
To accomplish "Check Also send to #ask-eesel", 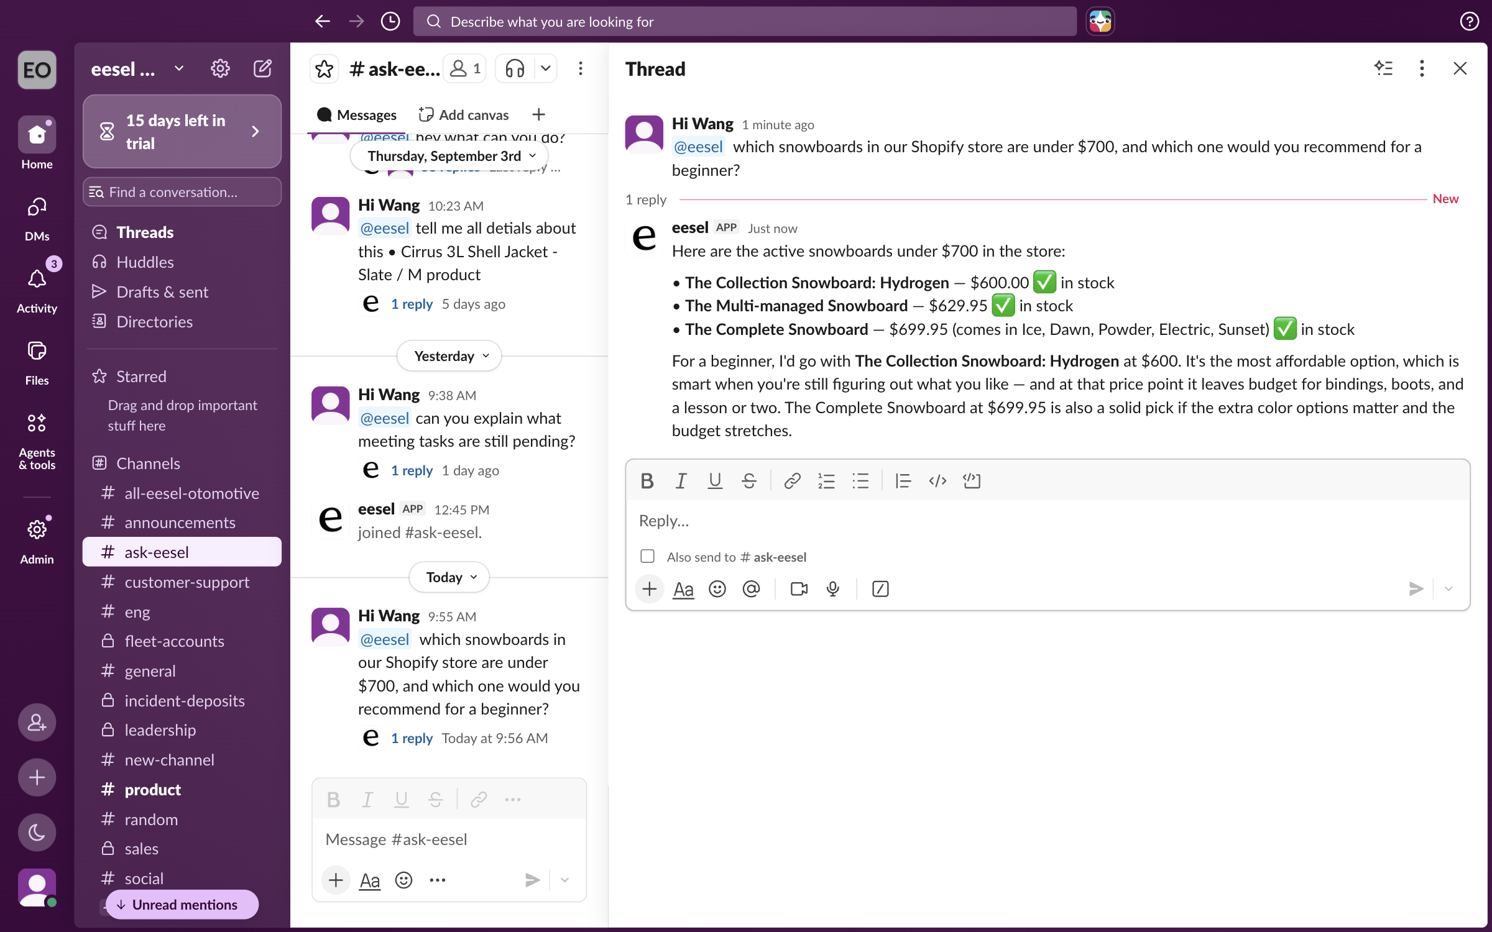I will coord(647,556).
